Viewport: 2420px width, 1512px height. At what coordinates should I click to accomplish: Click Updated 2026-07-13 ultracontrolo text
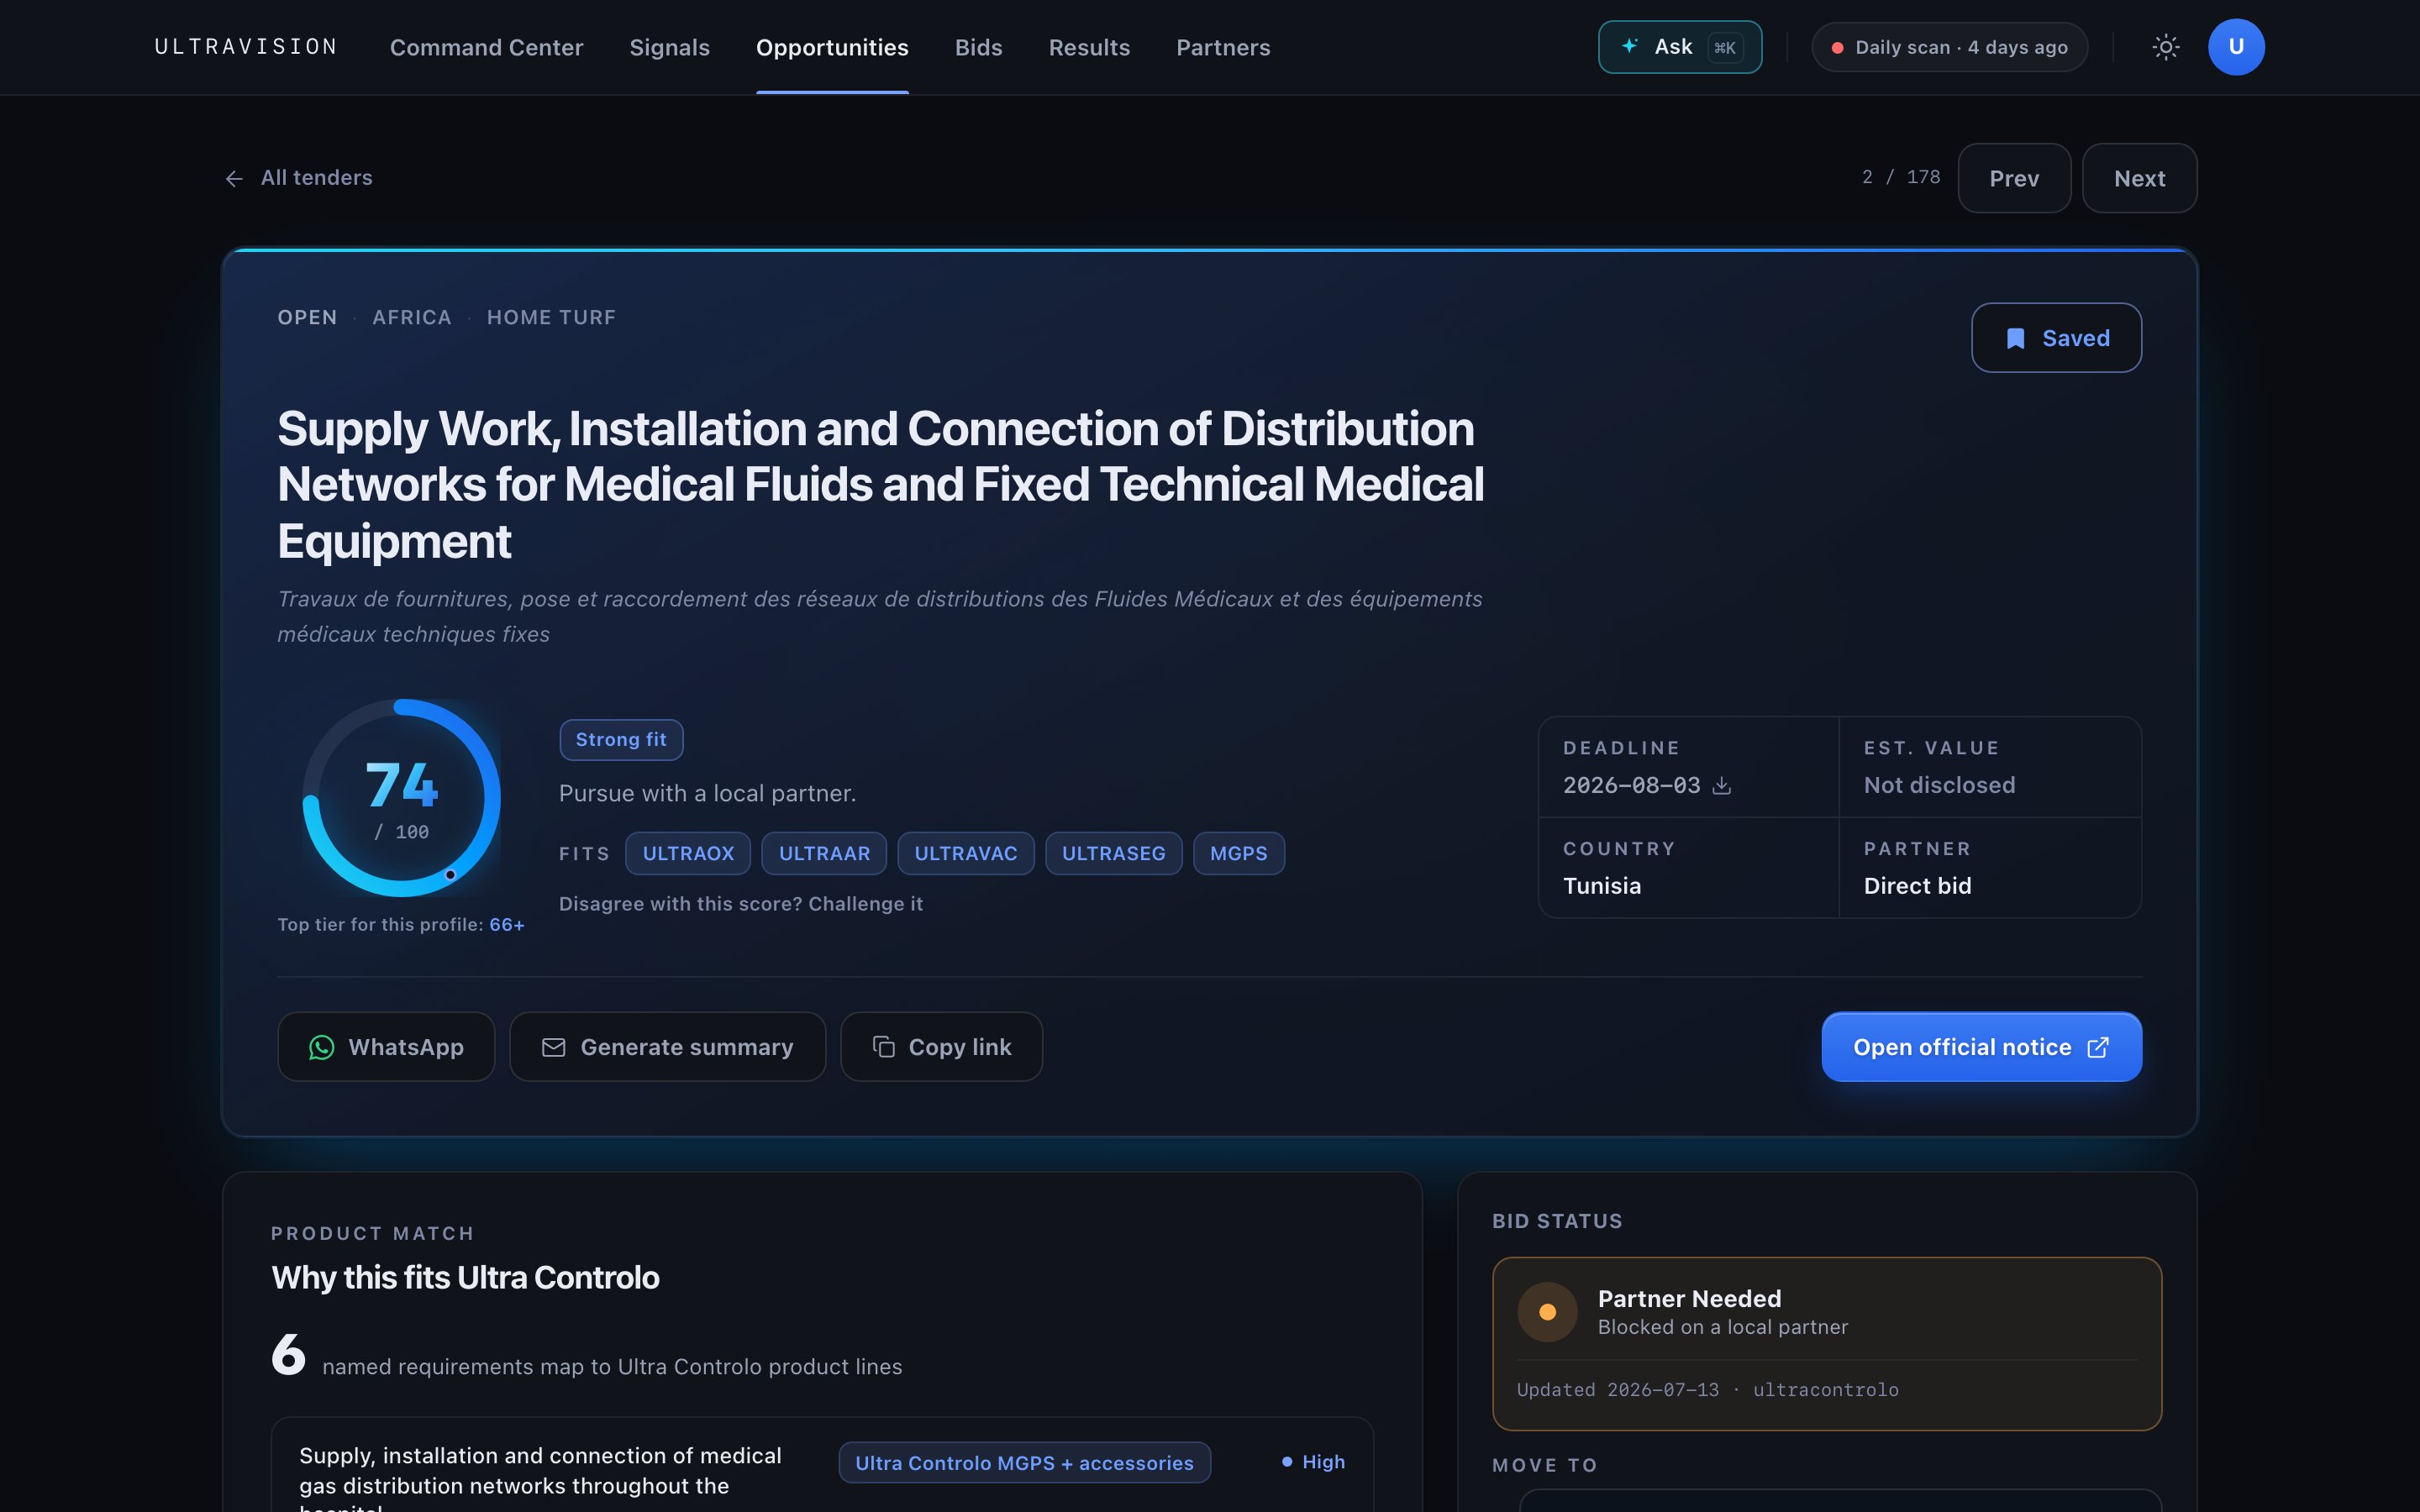click(1707, 1389)
